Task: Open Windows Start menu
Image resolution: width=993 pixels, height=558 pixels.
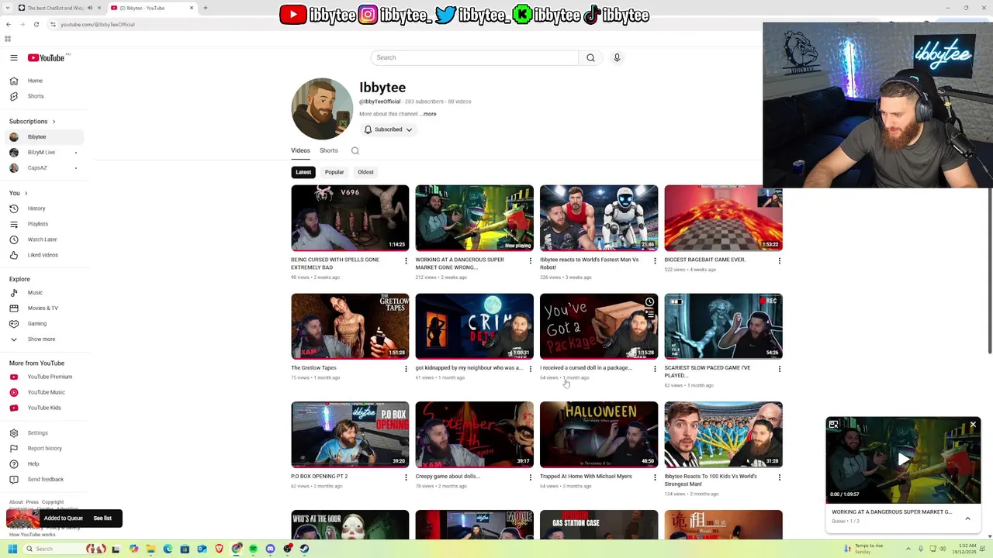Action: [12, 549]
